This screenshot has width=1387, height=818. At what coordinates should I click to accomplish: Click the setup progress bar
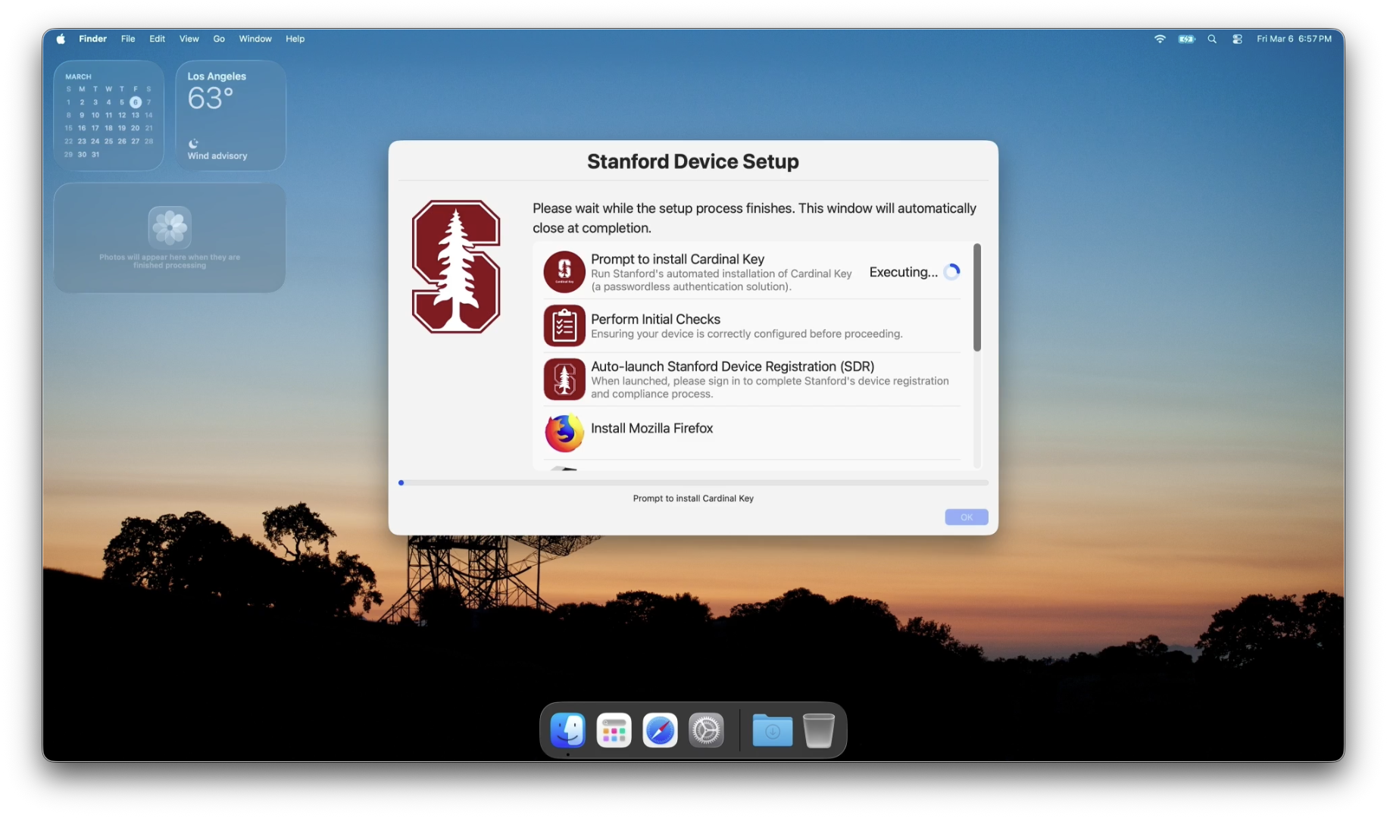pyautogui.click(x=693, y=482)
